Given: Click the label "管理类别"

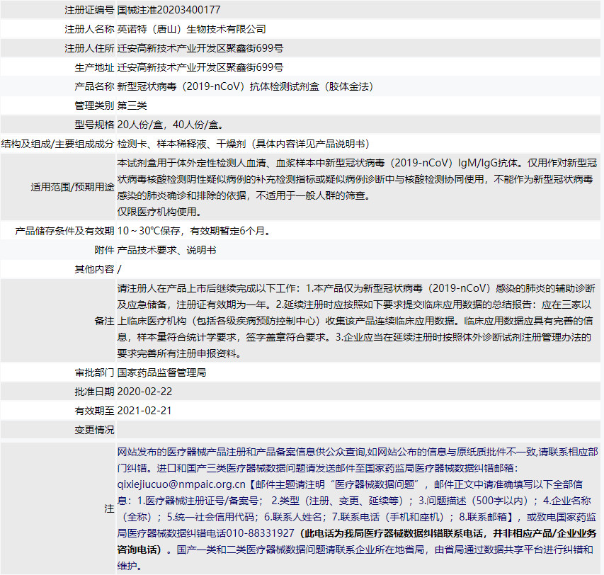Looking at the screenshot, I should pyautogui.click(x=94, y=106).
